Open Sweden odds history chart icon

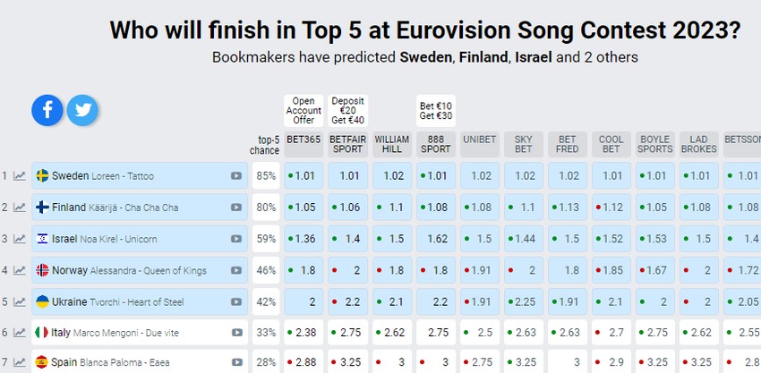19,176
